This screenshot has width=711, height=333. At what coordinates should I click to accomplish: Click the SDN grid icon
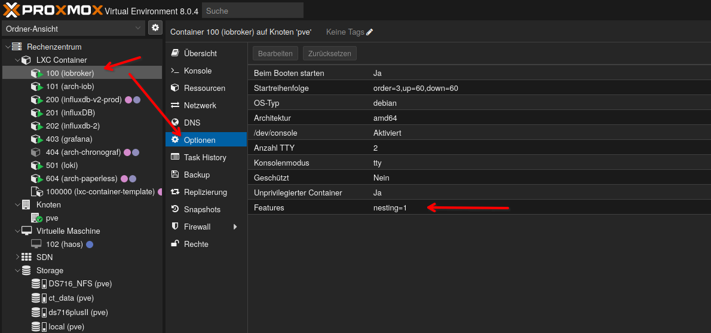pos(26,257)
